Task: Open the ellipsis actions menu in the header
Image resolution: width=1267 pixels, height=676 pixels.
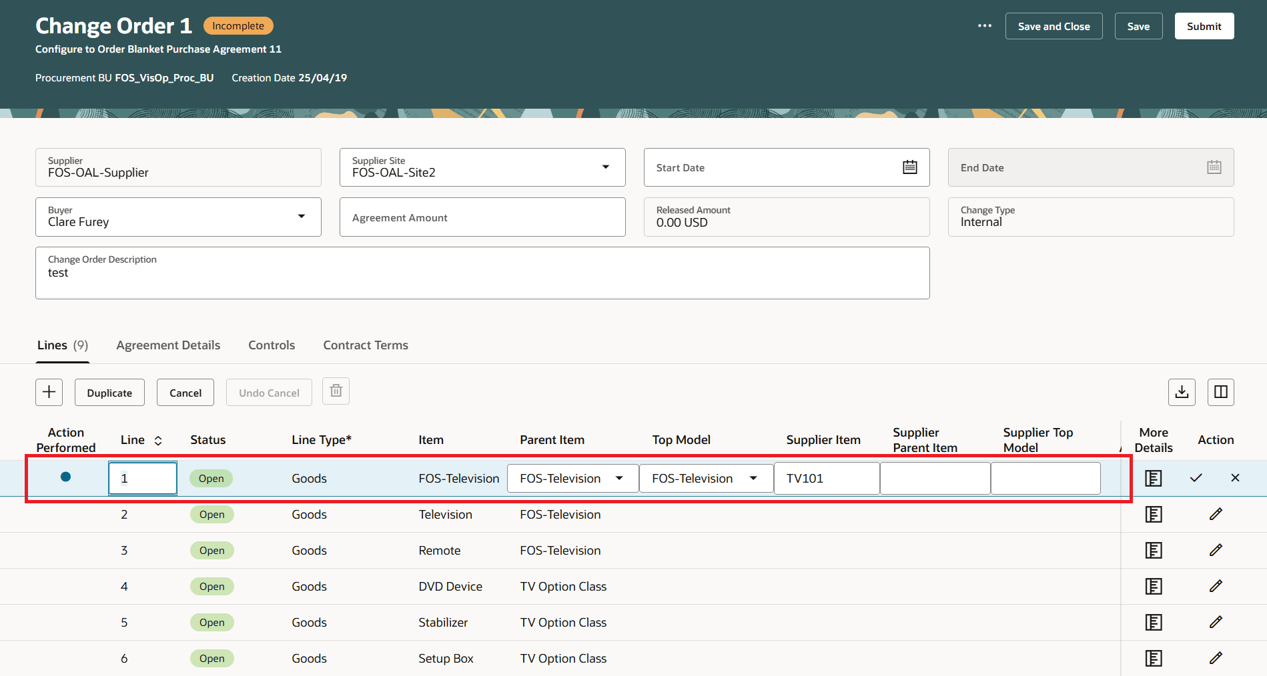Action: 984,25
